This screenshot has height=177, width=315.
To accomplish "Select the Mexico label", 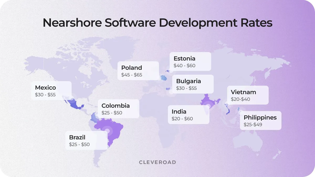I will [45, 87].
